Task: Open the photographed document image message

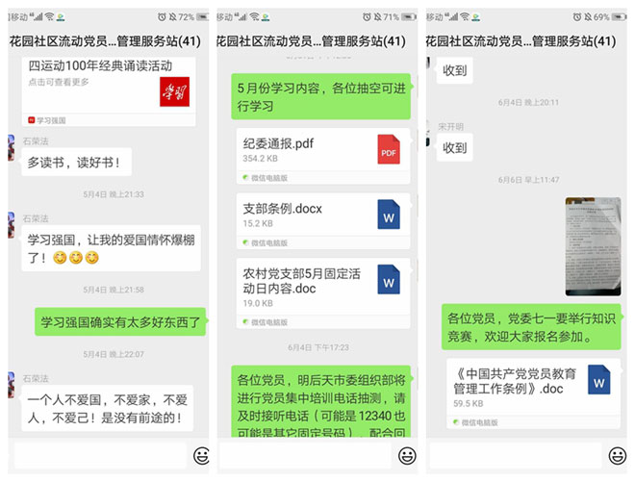Action: [593, 246]
